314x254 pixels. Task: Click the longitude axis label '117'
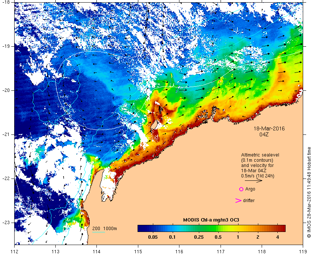tap(221, 251)
